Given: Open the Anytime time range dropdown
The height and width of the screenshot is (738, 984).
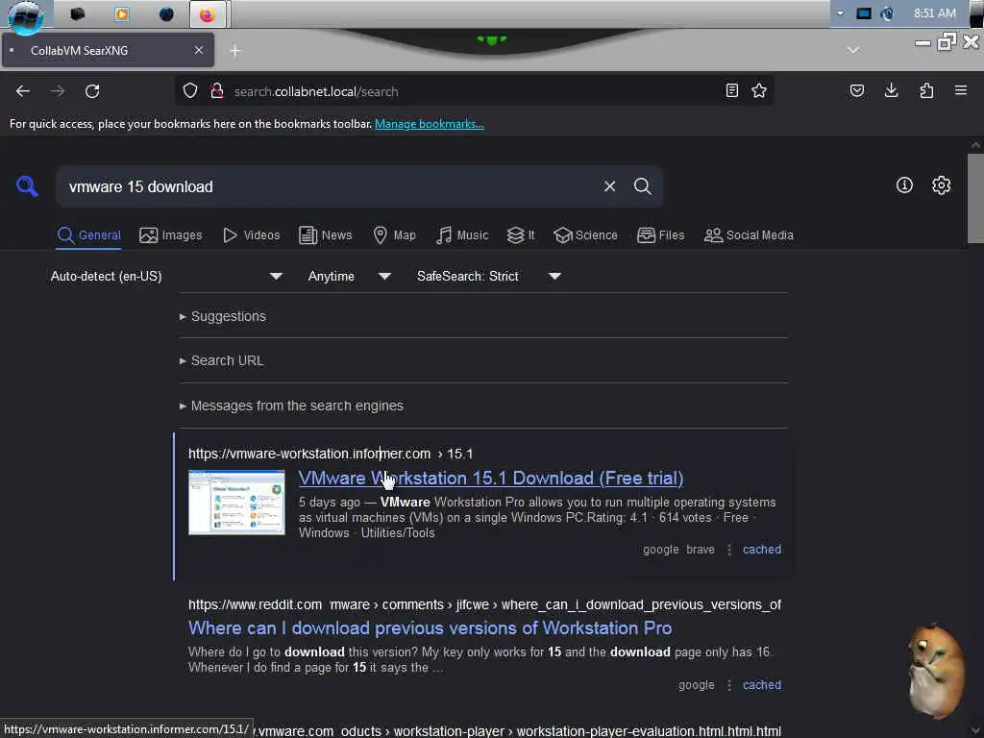Looking at the screenshot, I should pos(349,277).
